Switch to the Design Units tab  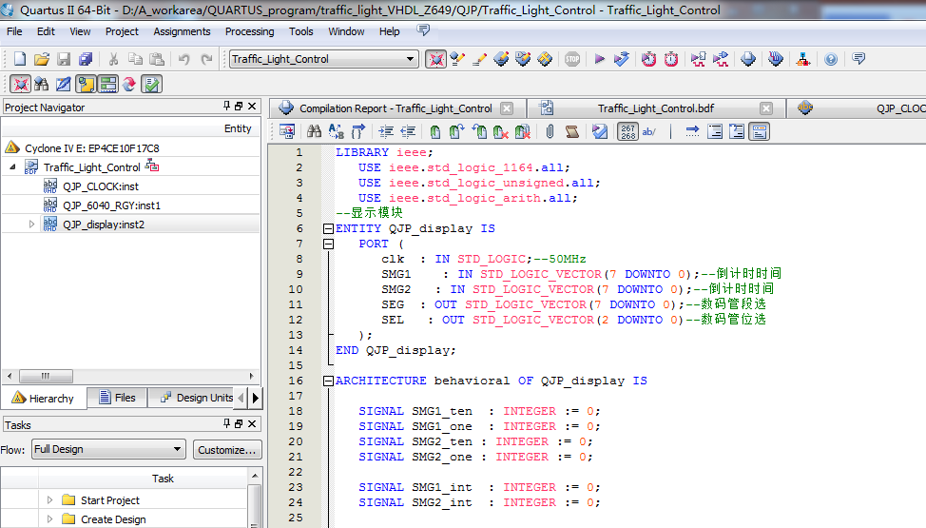197,398
